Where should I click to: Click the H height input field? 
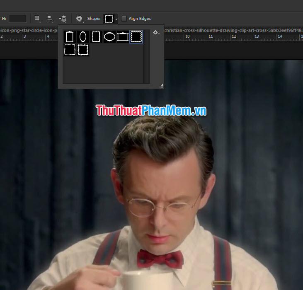pyautogui.click(x=18, y=19)
